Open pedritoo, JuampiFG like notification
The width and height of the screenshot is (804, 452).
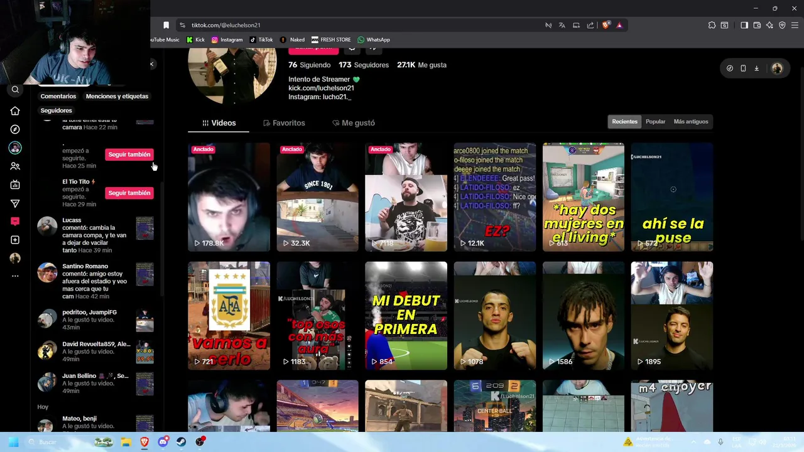coord(95,320)
